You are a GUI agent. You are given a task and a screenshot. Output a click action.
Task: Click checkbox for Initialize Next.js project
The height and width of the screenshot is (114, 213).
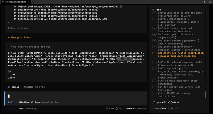pyautogui.click(x=154, y=13)
